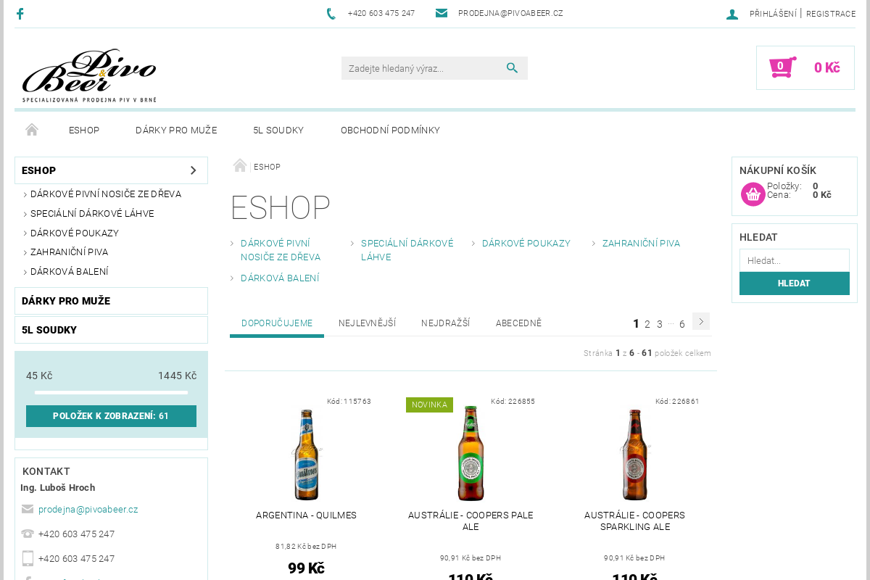Go to page 6 of products

(682, 324)
